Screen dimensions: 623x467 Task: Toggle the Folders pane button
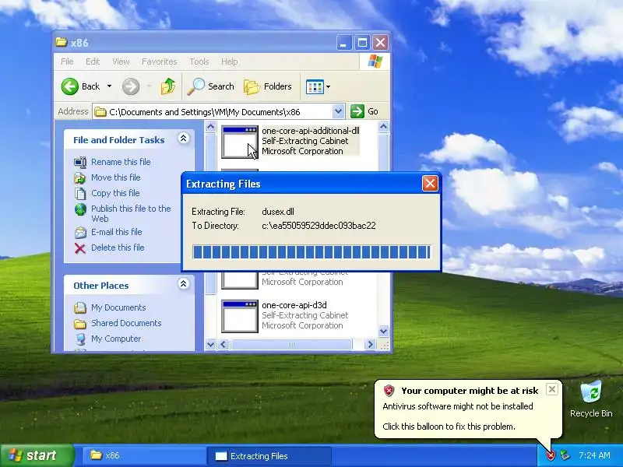(x=267, y=86)
